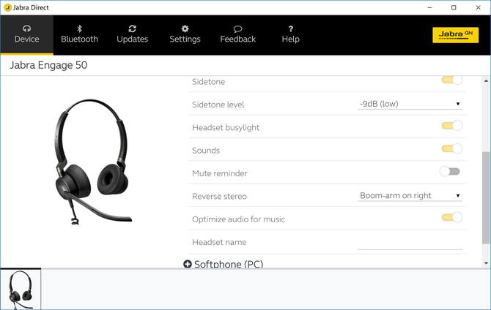Click the scrollbar up arrow
The width and height of the screenshot is (491, 310).
[x=486, y=80]
